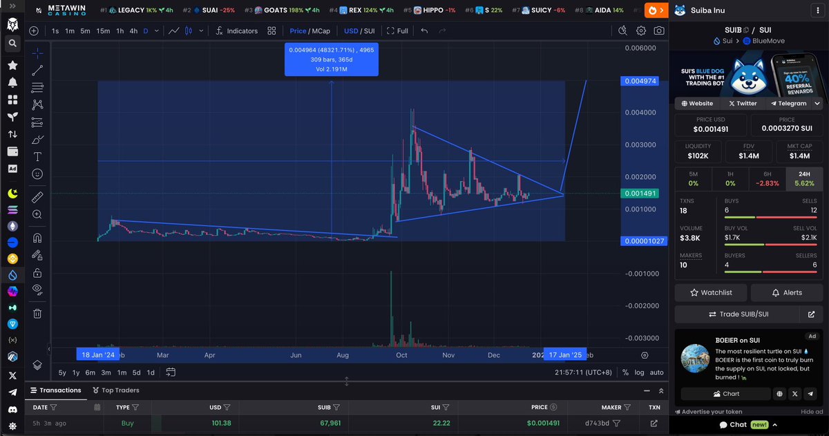
Task: Open go to date calendar icon
Action: point(171,372)
